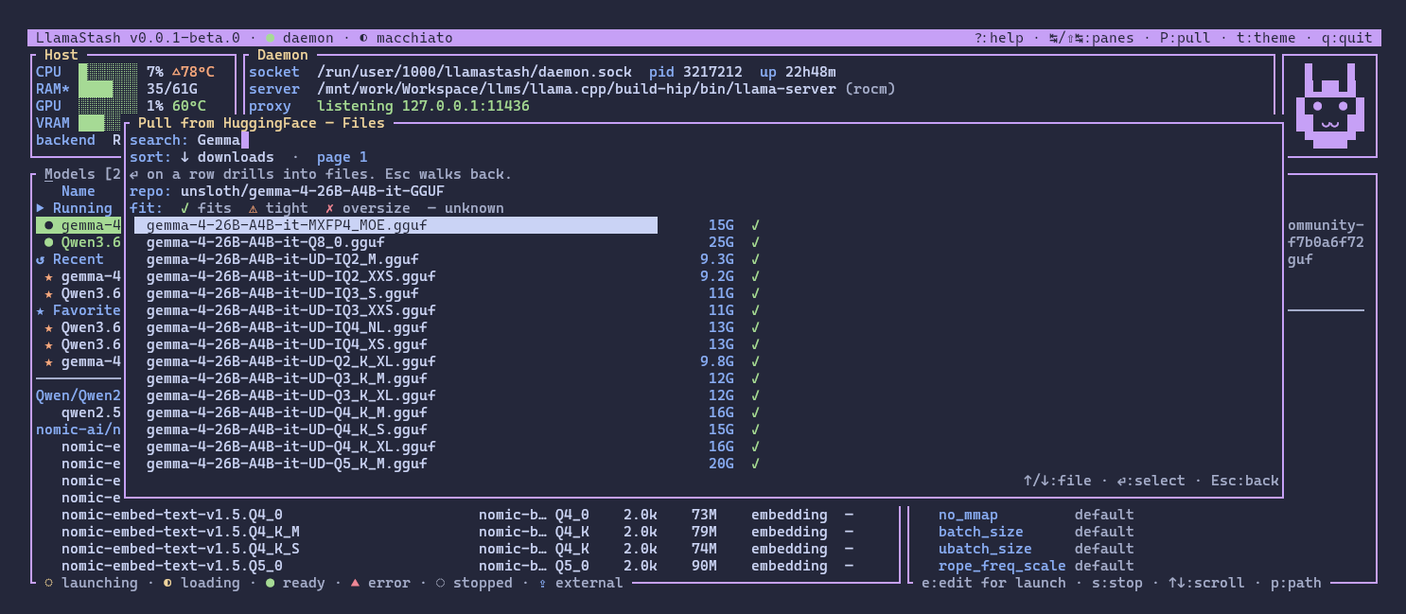Click the green fits checkmark in fit legend

(x=185, y=208)
